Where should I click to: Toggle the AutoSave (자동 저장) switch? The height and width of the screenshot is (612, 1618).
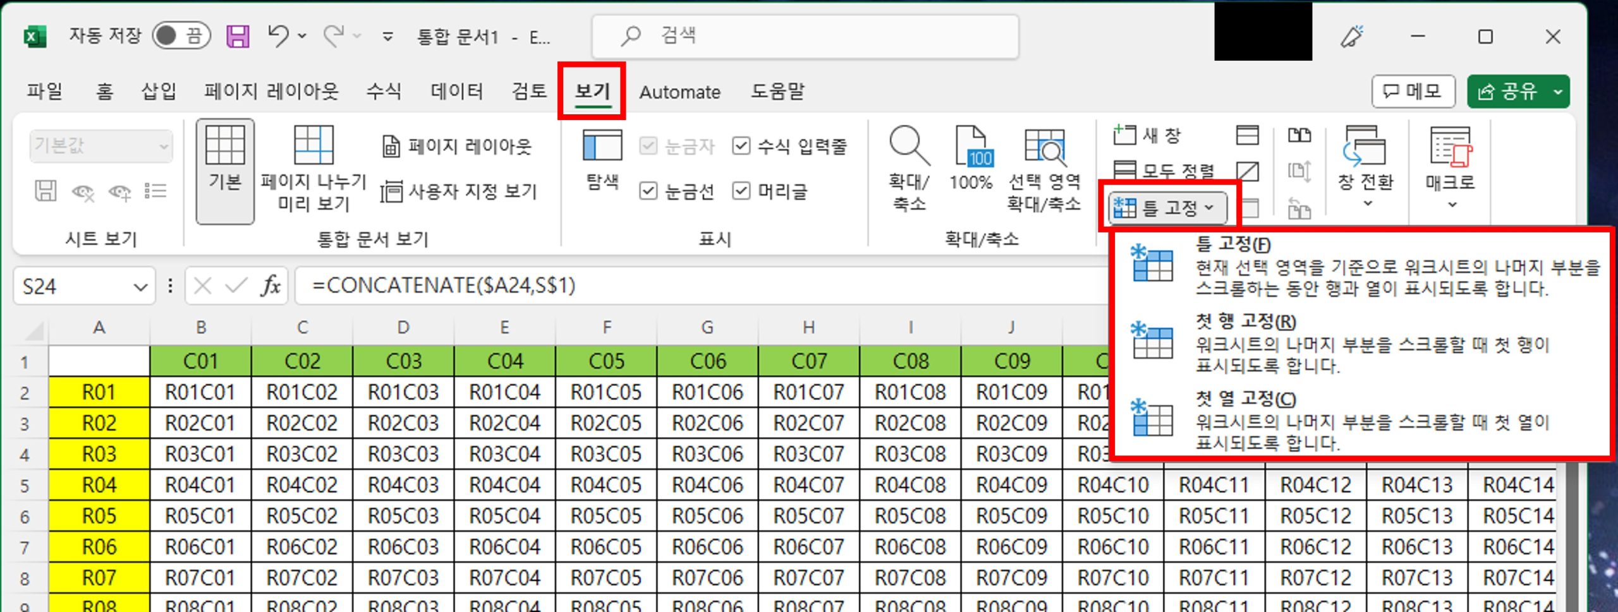point(181,36)
